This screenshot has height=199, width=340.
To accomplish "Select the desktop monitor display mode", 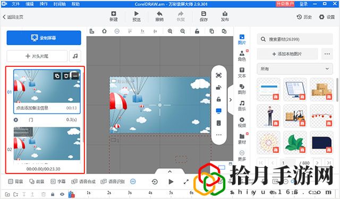I will point(218,111).
